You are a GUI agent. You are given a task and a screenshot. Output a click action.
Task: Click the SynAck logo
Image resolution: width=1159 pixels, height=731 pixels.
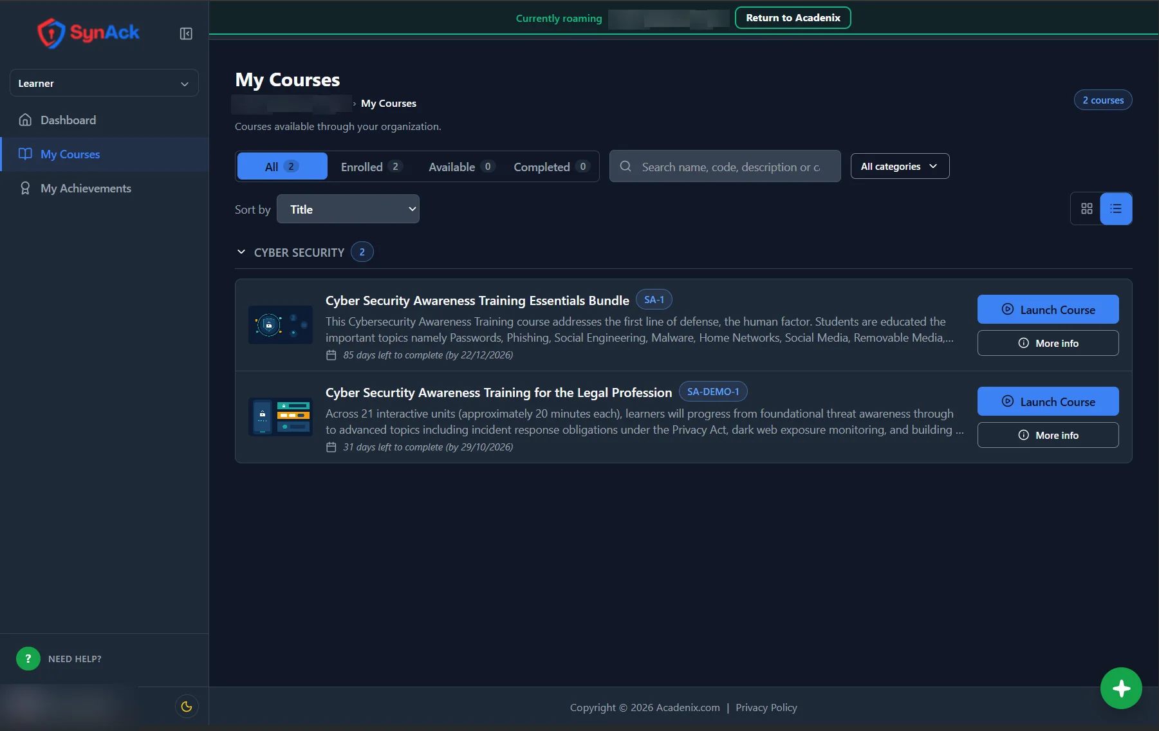[x=88, y=33]
